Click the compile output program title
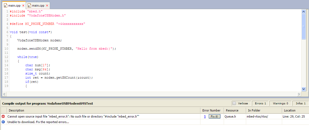 click(48, 103)
